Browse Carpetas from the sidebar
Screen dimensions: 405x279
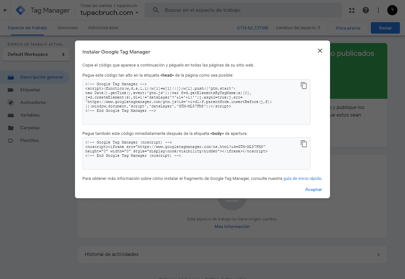(30, 128)
